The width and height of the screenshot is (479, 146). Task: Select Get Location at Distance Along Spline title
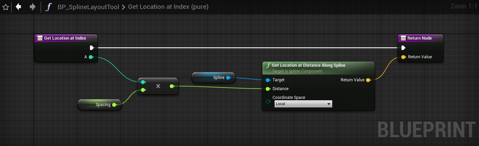[x=308, y=65]
